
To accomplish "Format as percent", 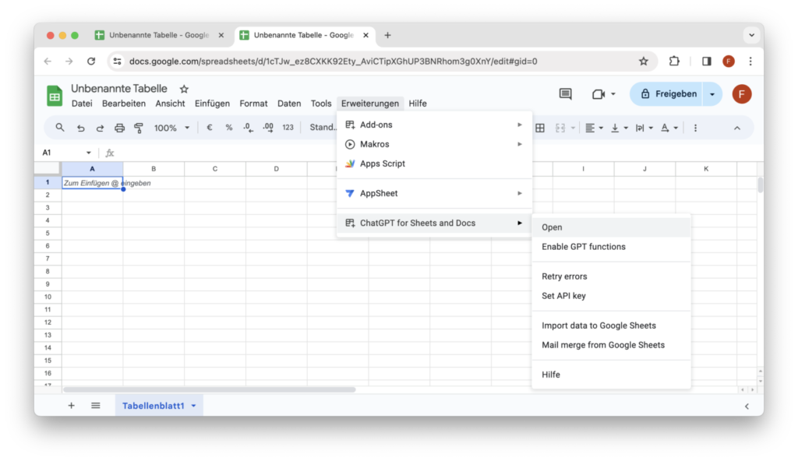I will coord(229,128).
